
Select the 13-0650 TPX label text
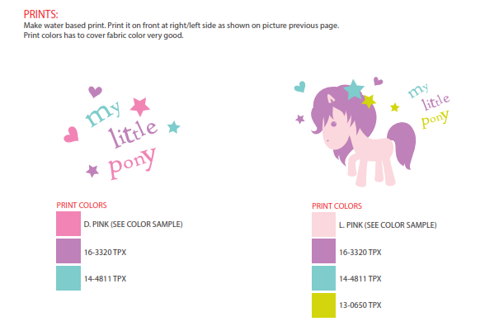point(360,305)
